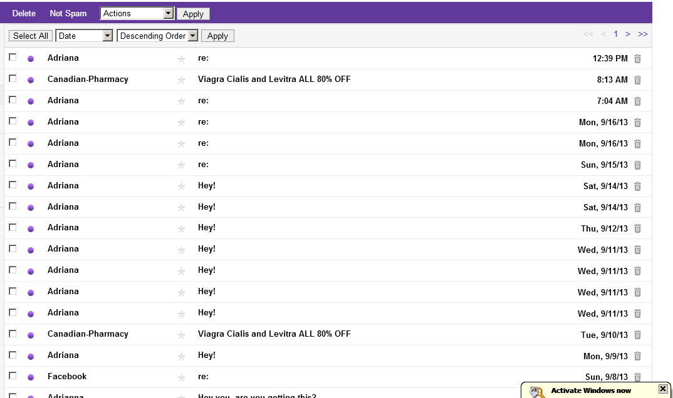The image size is (673, 398).
Task: Select checkbox for 8:13 AM Canadian-Pharmacy email
Action: pyautogui.click(x=13, y=78)
